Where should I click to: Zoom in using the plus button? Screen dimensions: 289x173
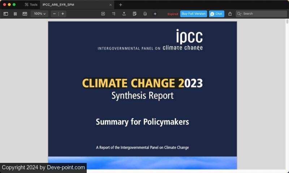click(x=62, y=14)
